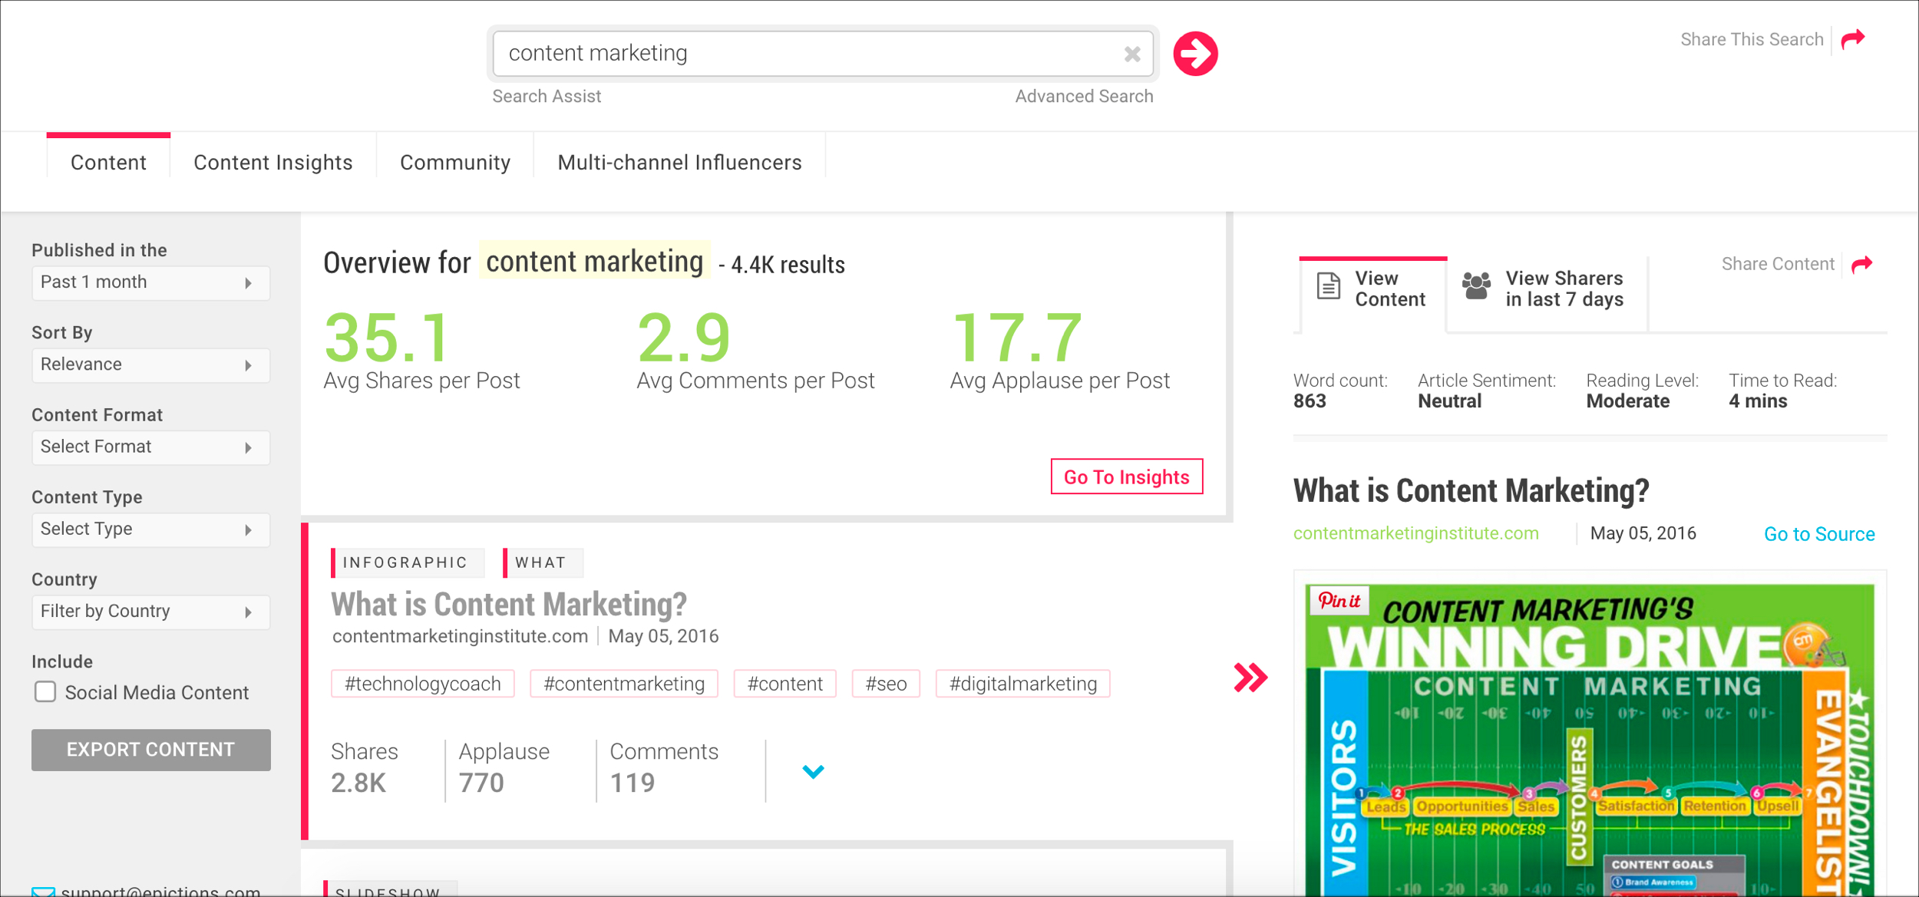Click the support email envelope icon
1919x897 pixels.
(x=43, y=892)
